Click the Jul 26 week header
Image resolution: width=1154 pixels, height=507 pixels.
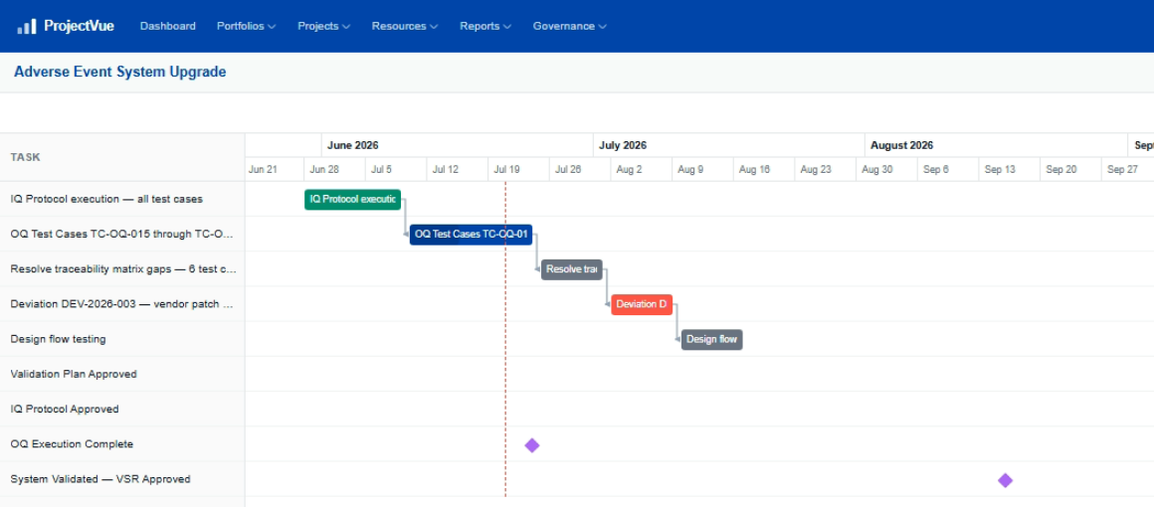tap(580, 169)
